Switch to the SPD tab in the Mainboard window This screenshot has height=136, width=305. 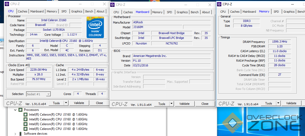(x=170, y=12)
